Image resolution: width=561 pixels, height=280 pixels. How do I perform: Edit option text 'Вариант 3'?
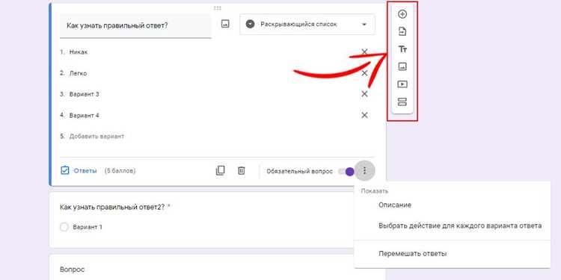[x=84, y=94]
